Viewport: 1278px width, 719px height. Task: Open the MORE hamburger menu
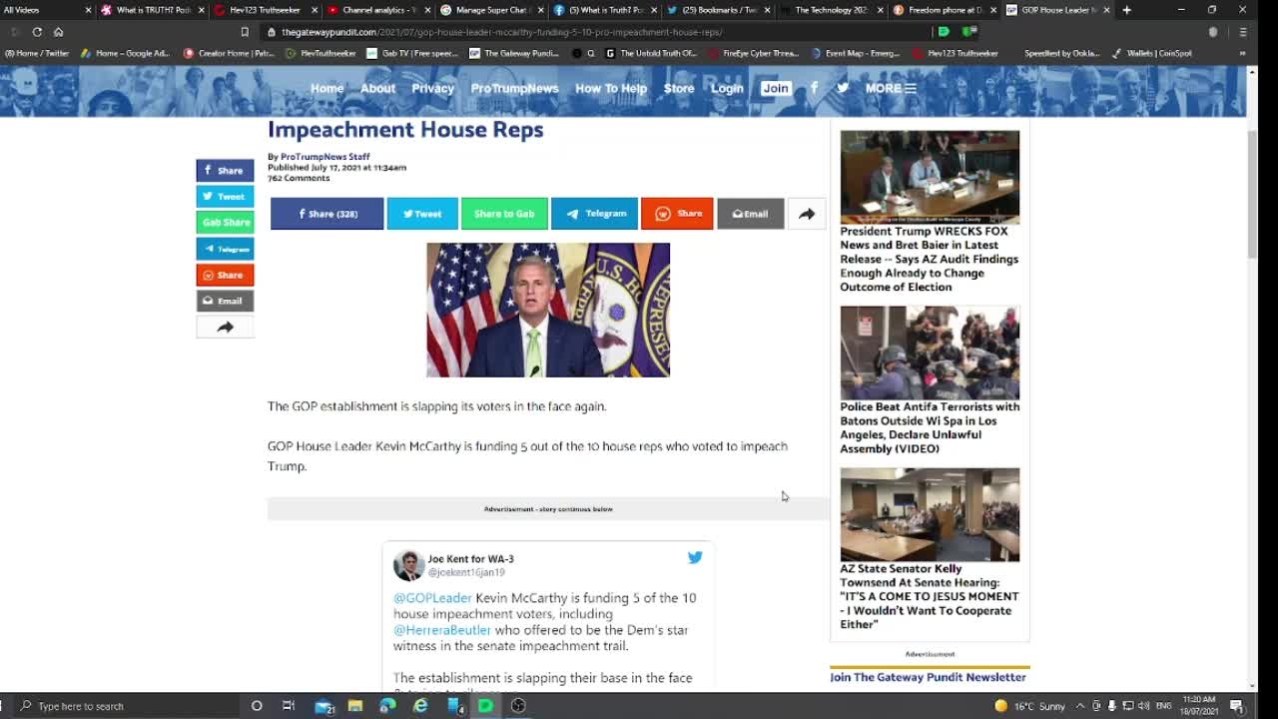[x=891, y=88]
